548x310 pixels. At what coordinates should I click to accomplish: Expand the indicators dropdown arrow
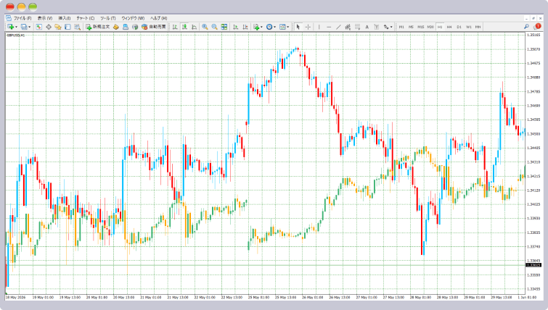click(x=261, y=27)
